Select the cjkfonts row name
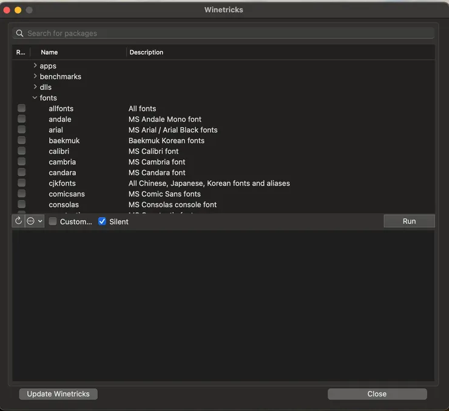This screenshot has height=411, width=449. (x=62, y=183)
